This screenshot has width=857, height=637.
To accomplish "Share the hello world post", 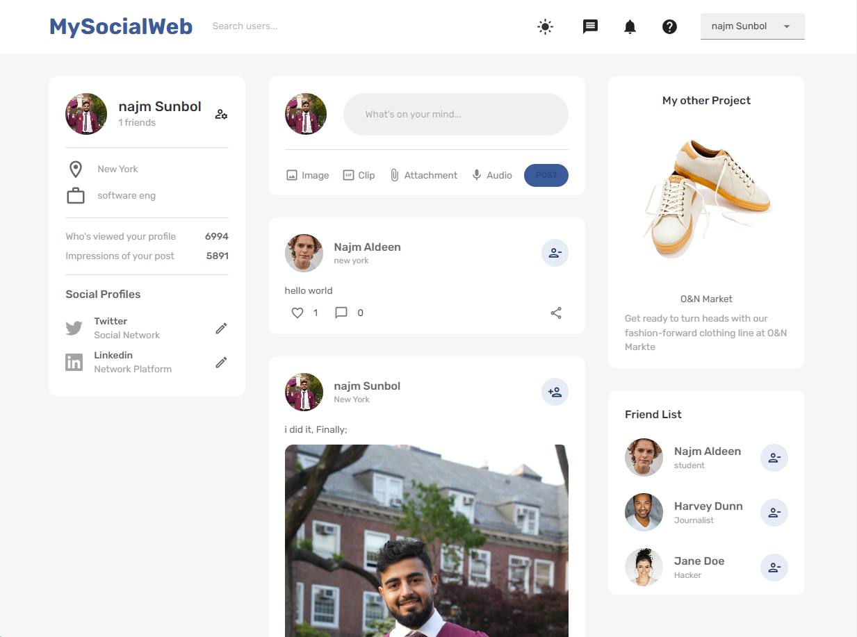I will tap(556, 313).
